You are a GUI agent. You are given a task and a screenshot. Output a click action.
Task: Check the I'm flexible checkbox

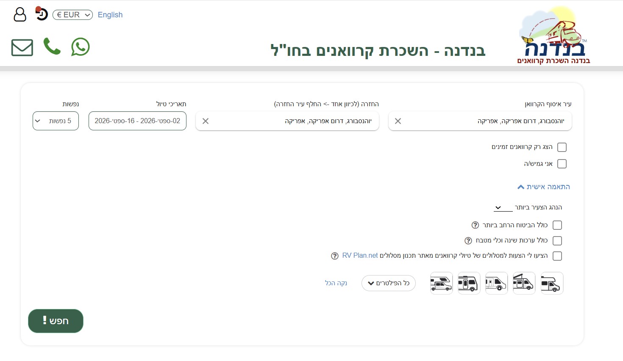tap(562, 163)
